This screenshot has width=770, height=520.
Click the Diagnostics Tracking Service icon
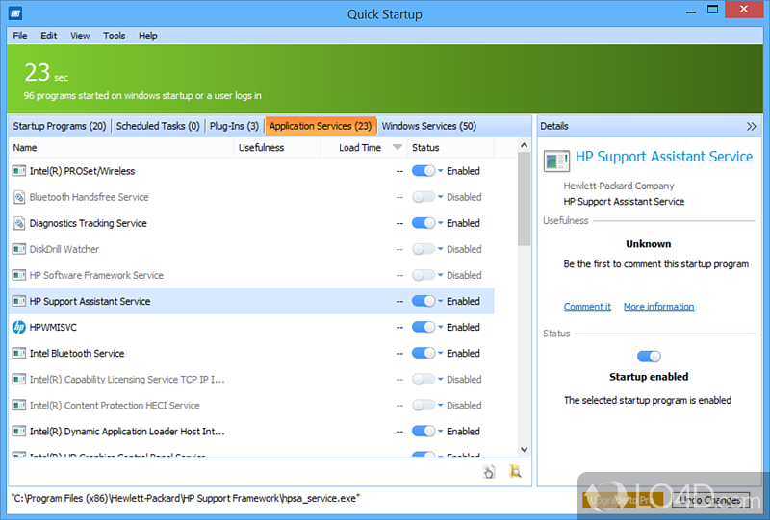(x=18, y=223)
